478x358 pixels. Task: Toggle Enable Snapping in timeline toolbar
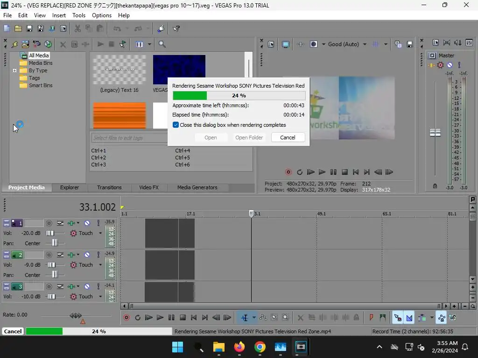[x=398, y=318]
